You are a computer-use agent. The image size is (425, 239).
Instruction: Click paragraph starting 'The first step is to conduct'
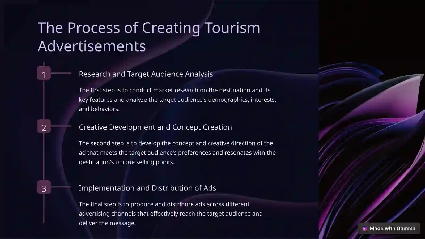point(177,100)
